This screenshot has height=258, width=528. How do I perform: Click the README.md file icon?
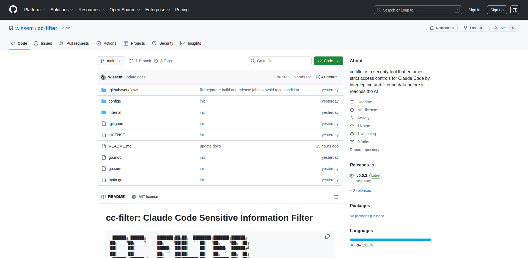click(x=104, y=146)
